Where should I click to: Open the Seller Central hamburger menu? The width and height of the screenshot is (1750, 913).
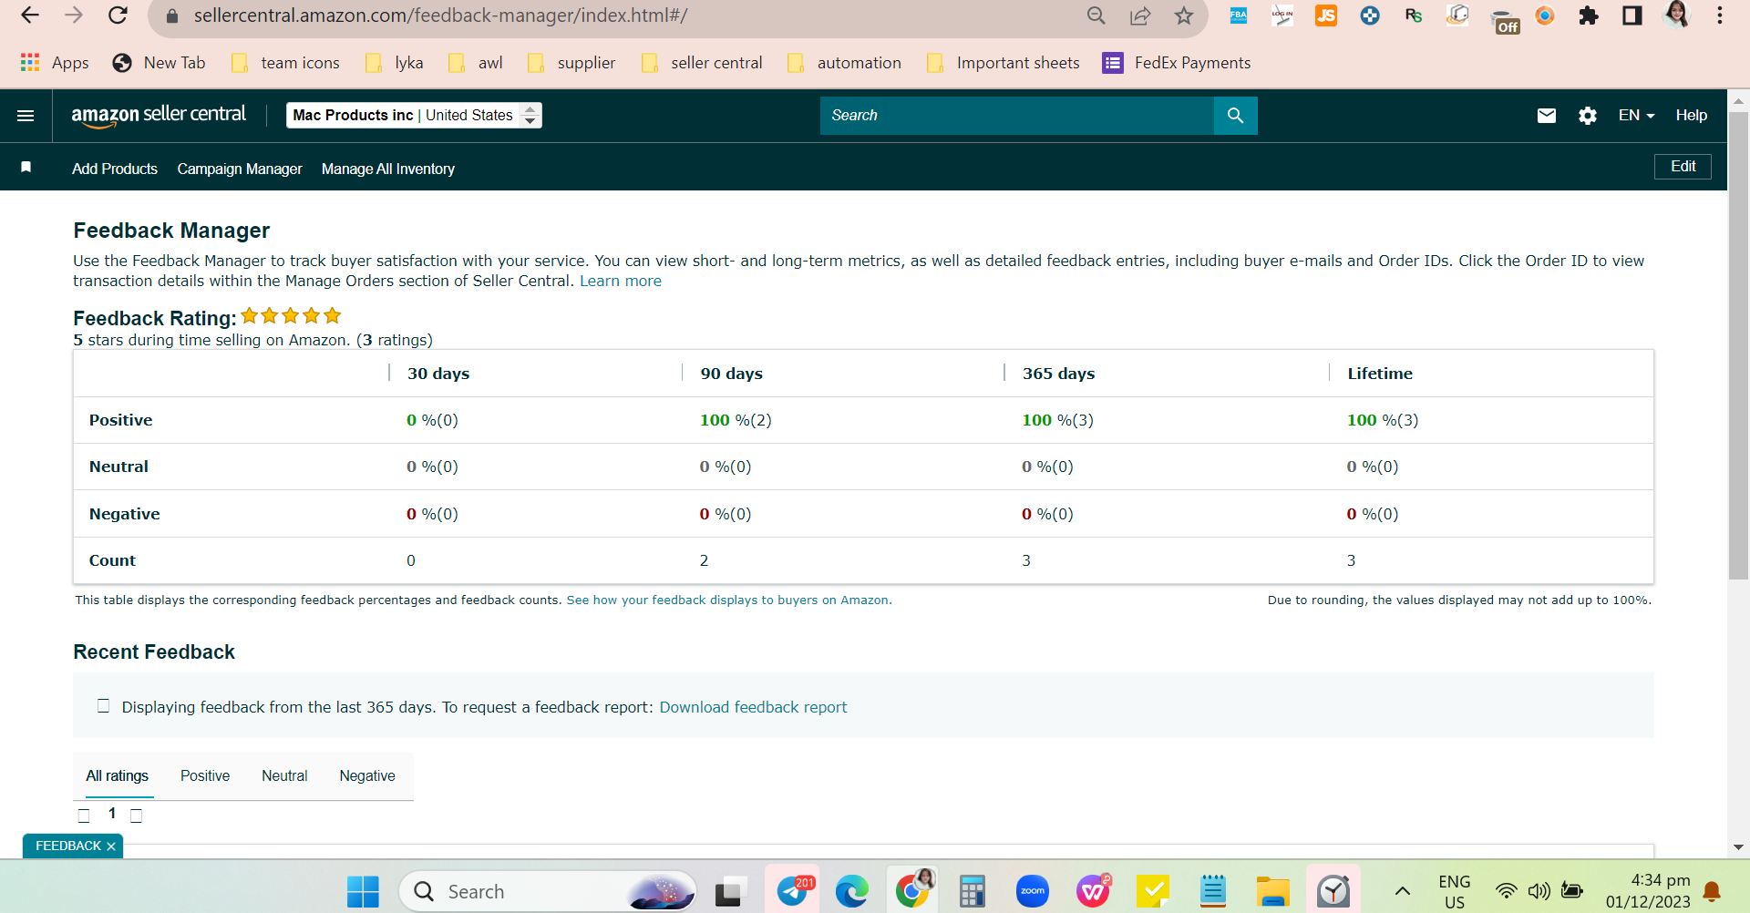pos(26,116)
